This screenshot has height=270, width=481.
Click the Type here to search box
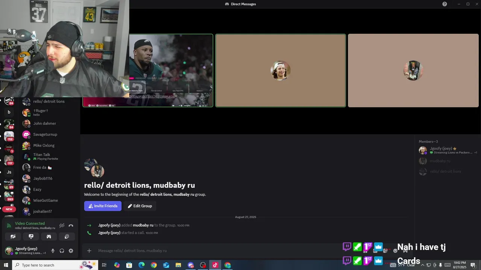[x=55, y=265]
